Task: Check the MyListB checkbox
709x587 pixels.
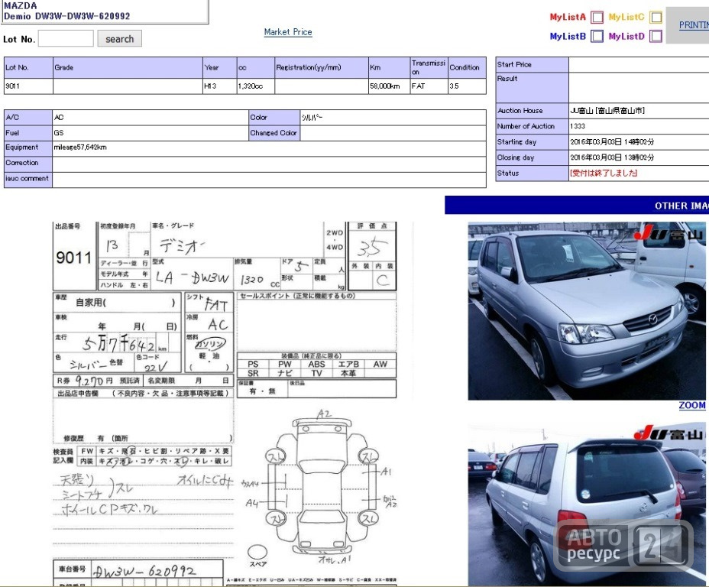Action: click(x=597, y=36)
